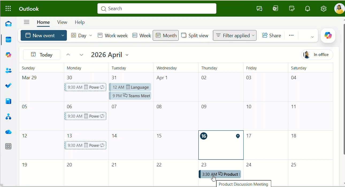Open the April month picker dropdown

(127, 55)
